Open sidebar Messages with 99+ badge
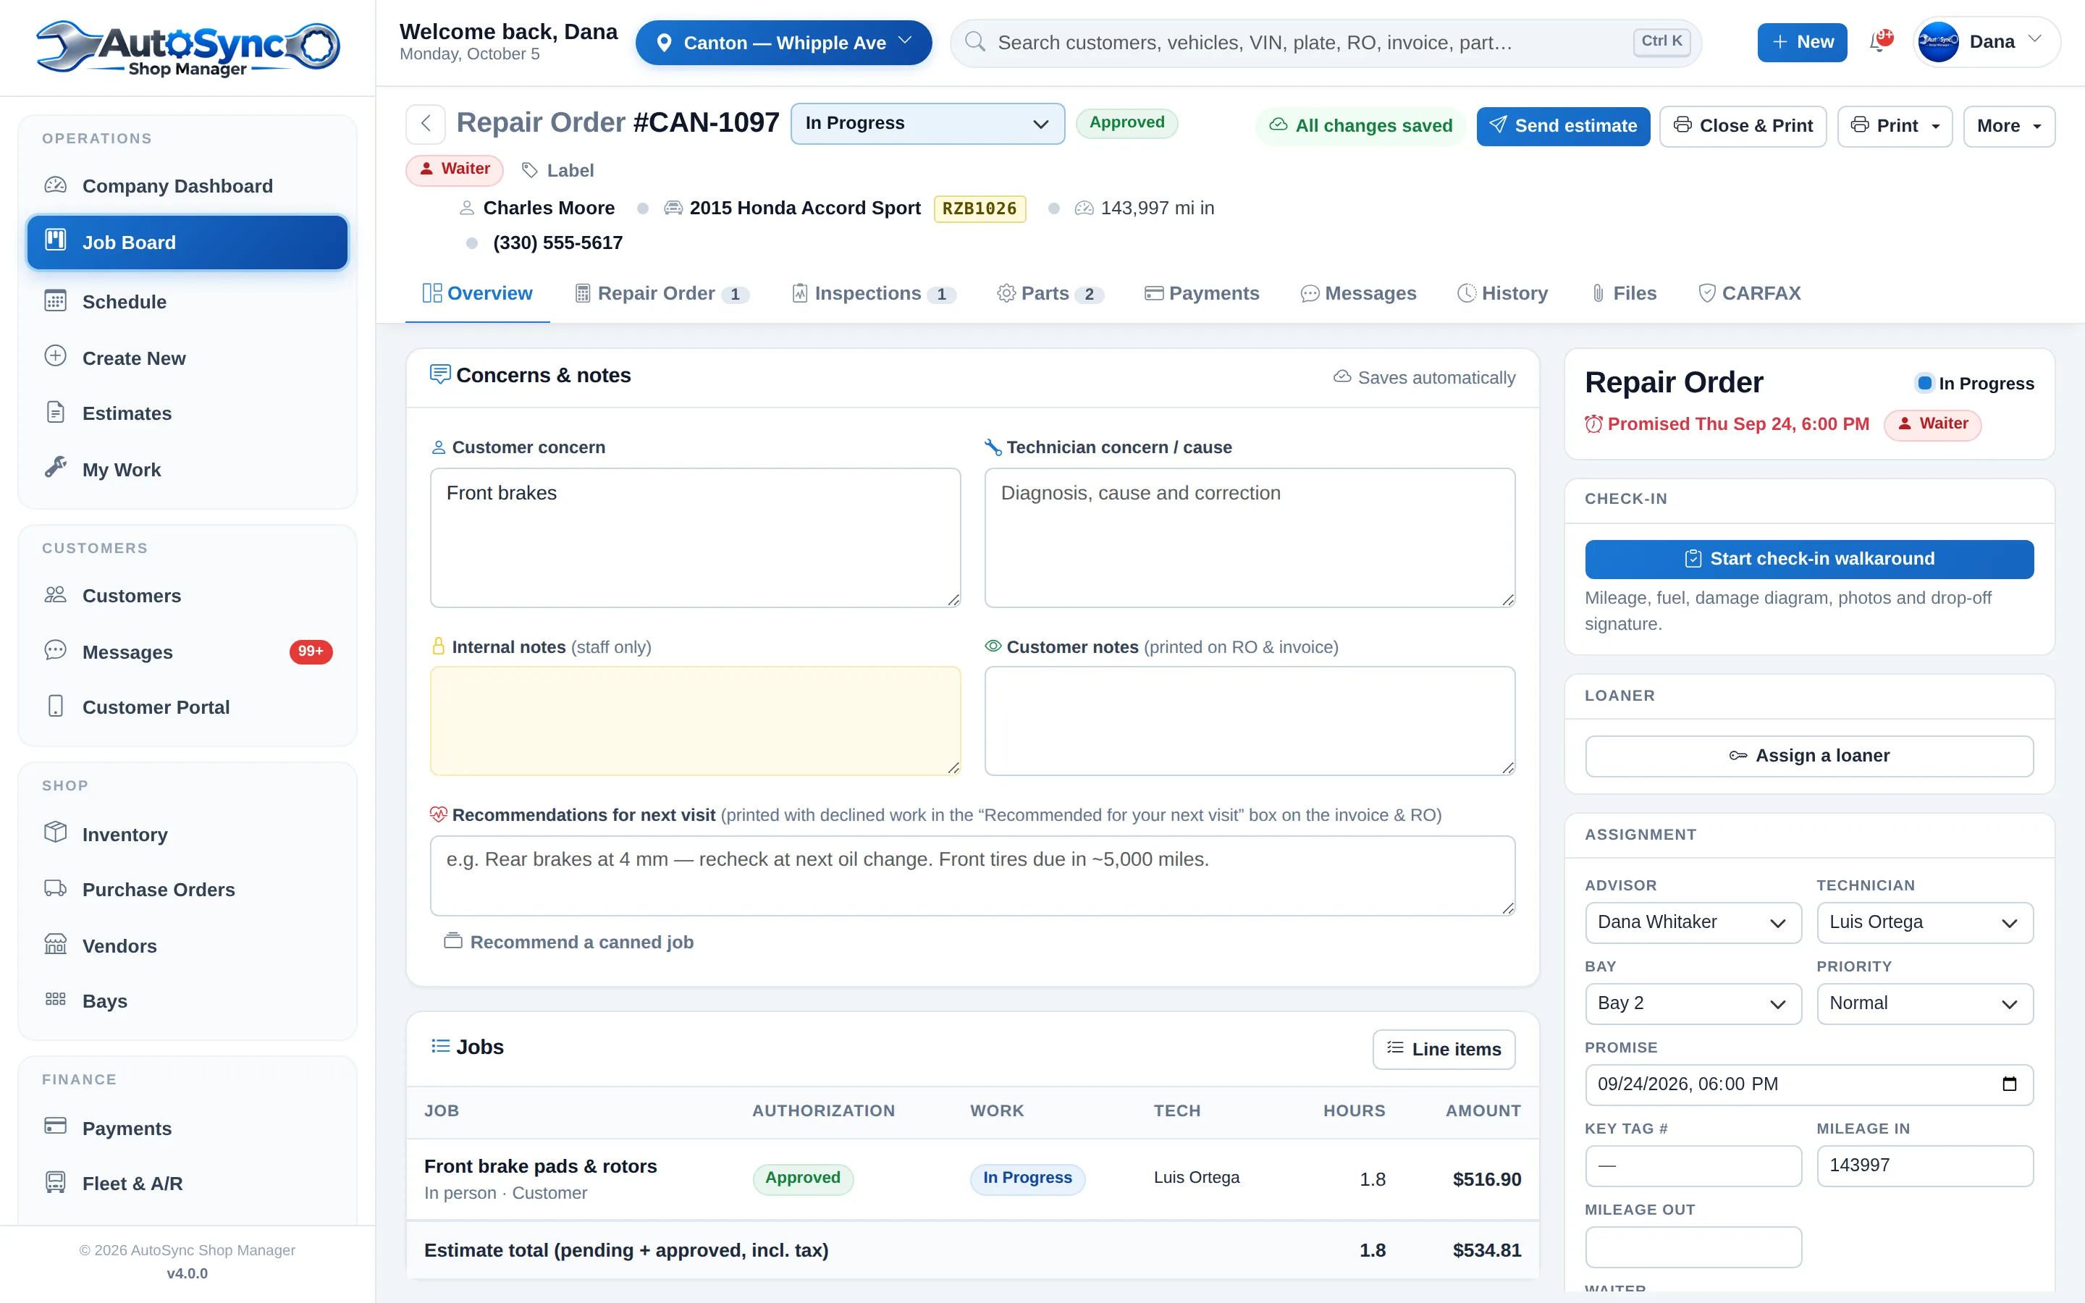 tap(187, 651)
